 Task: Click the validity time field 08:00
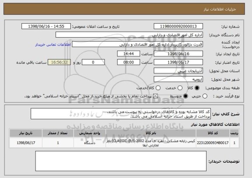pos(129,62)
